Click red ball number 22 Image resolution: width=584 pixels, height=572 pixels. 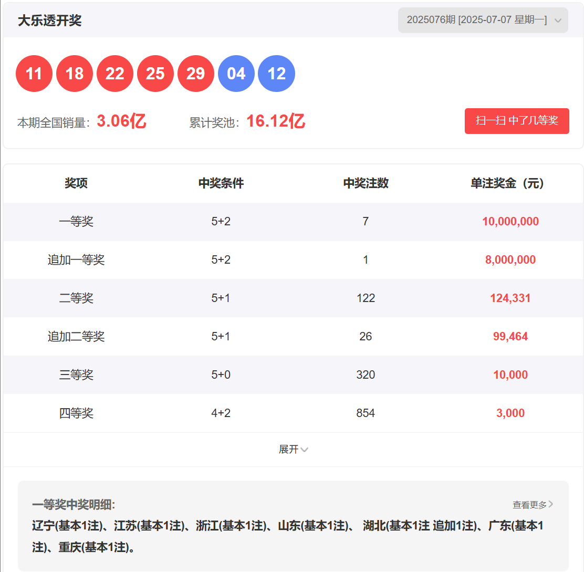point(114,74)
